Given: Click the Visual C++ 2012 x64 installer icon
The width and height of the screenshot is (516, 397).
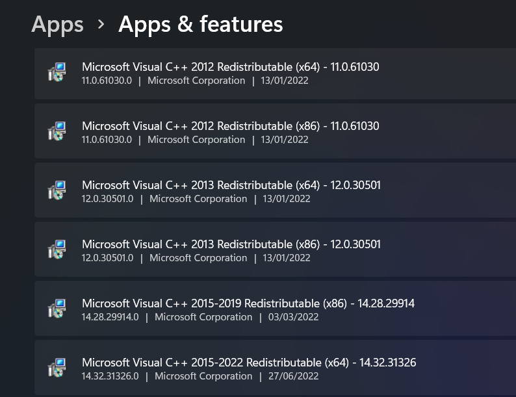Looking at the screenshot, I should pyautogui.click(x=57, y=72).
